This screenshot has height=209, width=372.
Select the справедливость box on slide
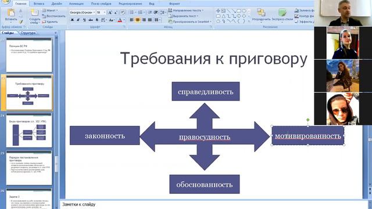coord(206,92)
